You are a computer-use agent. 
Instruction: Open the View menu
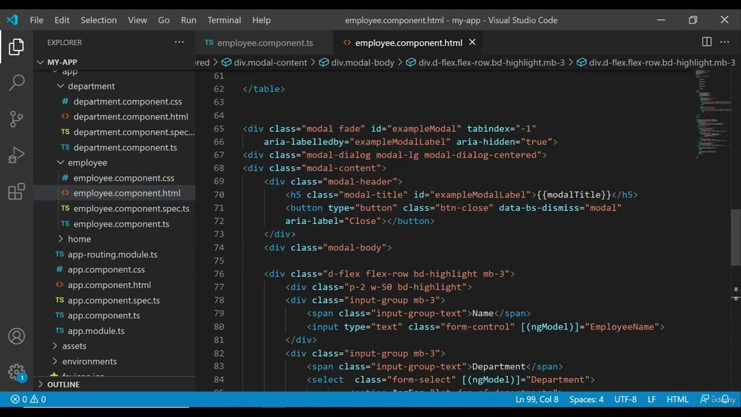click(137, 20)
